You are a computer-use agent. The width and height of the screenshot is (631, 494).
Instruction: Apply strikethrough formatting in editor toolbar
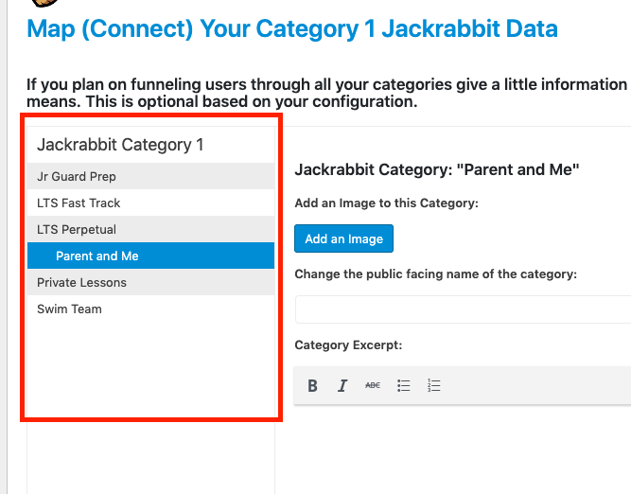click(373, 385)
